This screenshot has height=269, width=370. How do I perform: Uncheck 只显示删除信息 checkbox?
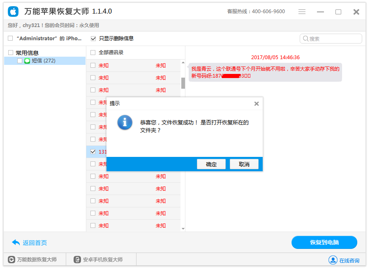93,39
